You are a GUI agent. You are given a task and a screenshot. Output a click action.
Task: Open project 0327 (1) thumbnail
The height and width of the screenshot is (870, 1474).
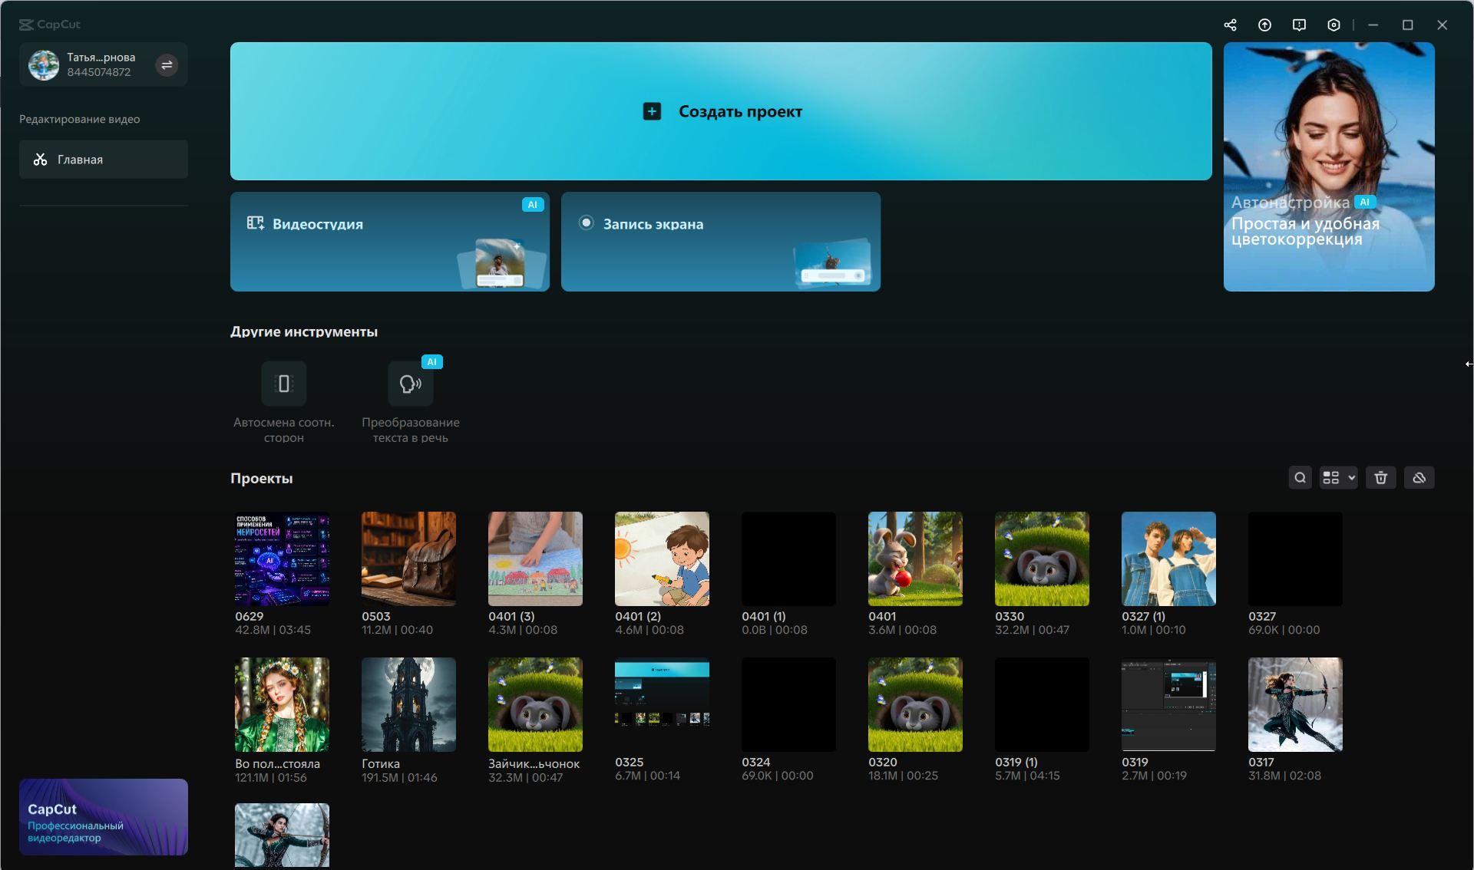tap(1168, 559)
